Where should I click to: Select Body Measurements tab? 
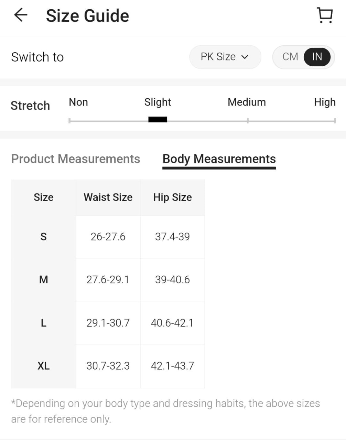coord(219,159)
